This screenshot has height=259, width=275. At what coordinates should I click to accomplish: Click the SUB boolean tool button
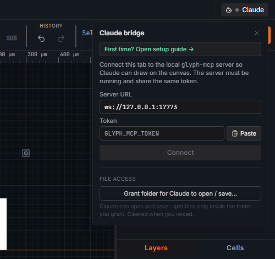coord(12,38)
